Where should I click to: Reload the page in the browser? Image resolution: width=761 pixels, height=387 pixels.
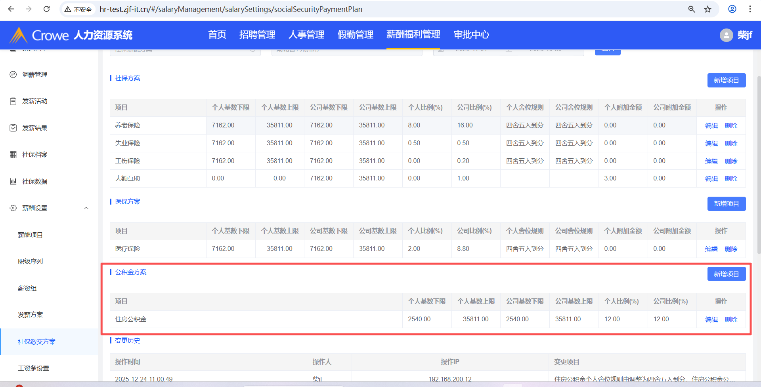point(46,9)
